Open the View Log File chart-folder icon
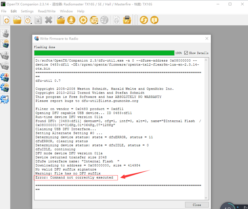 [x=61, y=20]
